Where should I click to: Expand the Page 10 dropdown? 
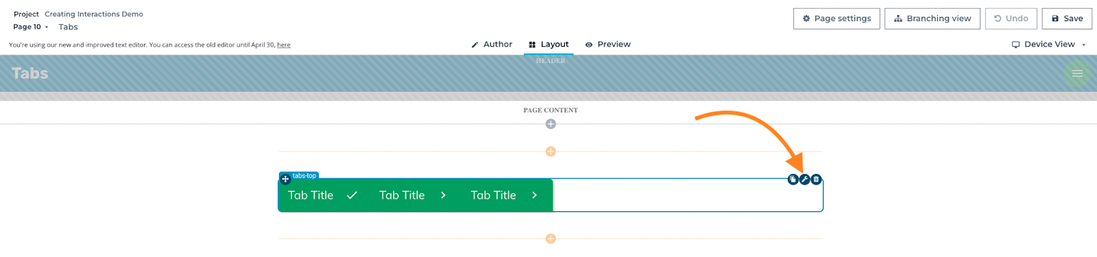[x=31, y=27]
